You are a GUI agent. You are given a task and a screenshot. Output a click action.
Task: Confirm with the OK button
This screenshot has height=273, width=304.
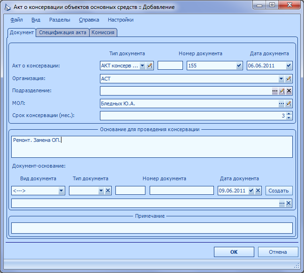point(234,252)
